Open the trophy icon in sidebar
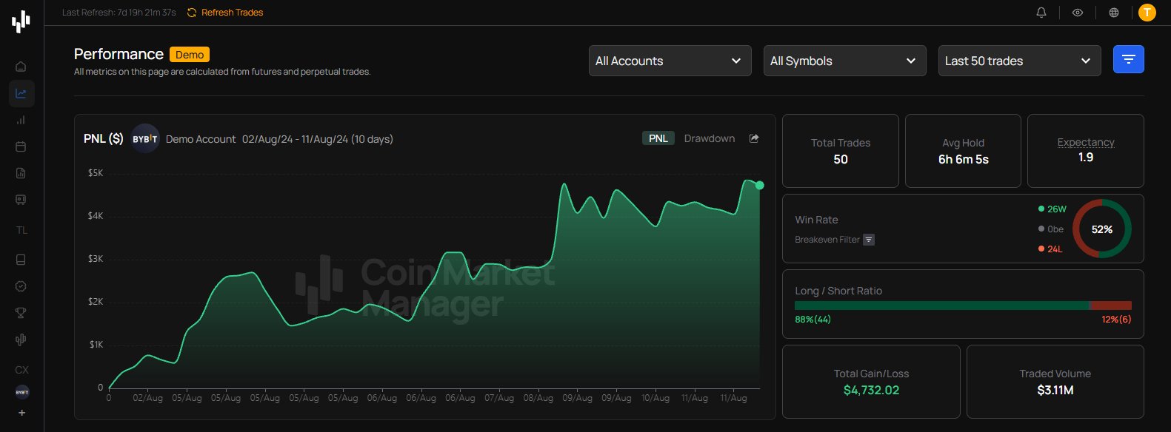This screenshot has height=432, width=1171. pyautogui.click(x=21, y=313)
